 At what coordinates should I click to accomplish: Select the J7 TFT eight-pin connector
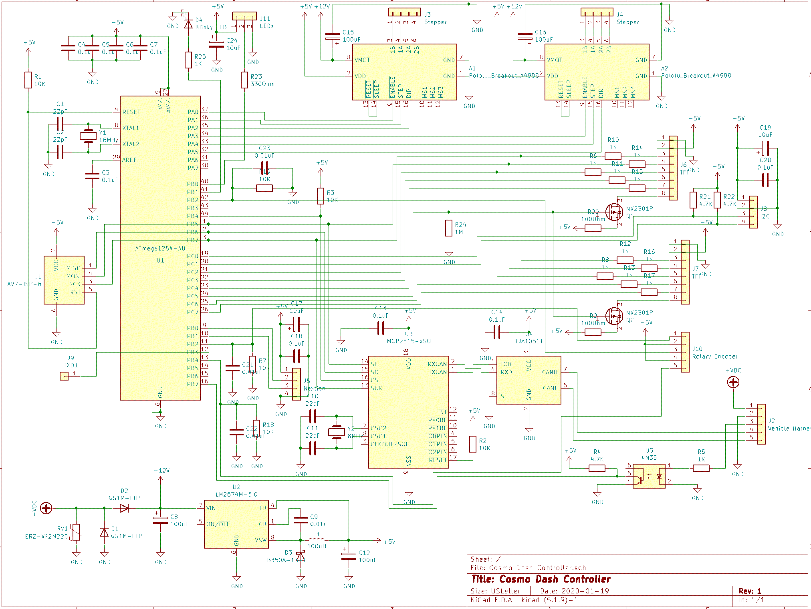pos(685,272)
